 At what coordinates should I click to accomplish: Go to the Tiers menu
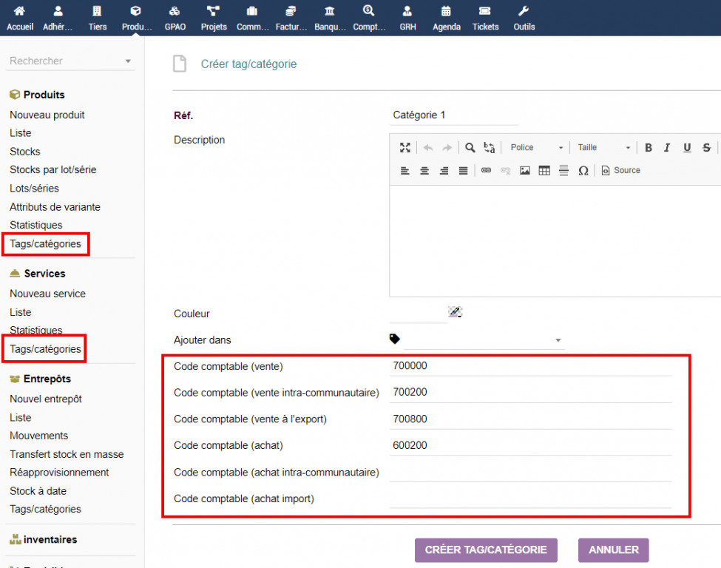(98, 18)
